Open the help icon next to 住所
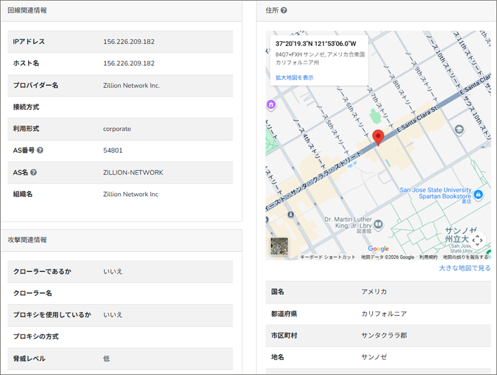The height and width of the screenshot is (375, 497). (284, 11)
